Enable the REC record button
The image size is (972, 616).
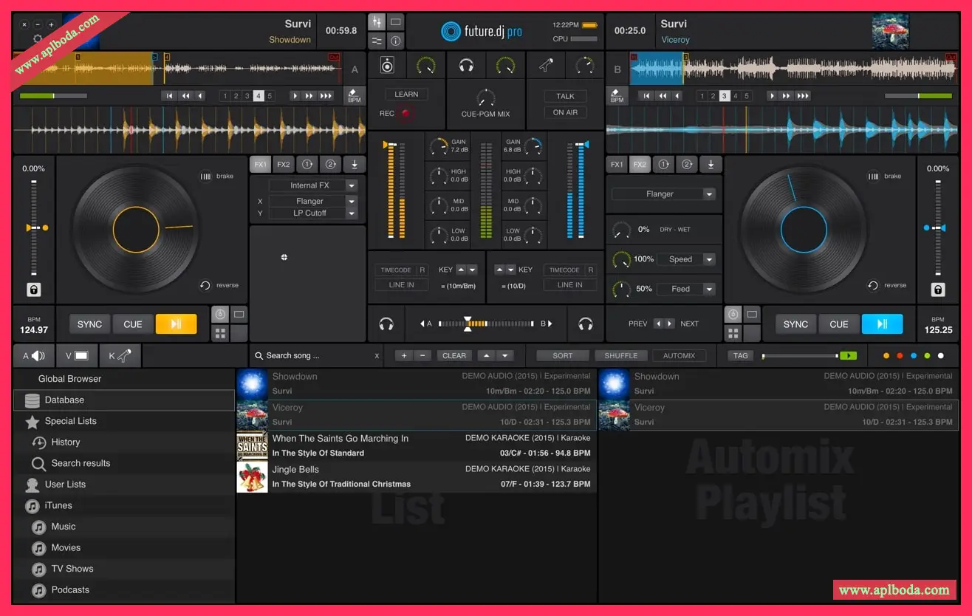[x=405, y=114]
